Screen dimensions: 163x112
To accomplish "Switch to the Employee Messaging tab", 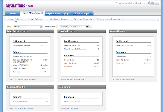I will click(x=57, y=13).
